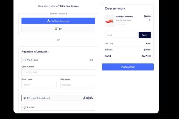This screenshot has width=179, height=119.
Task: Increase sneaker quantity with plus button
Action: click(x=124, y=24)
